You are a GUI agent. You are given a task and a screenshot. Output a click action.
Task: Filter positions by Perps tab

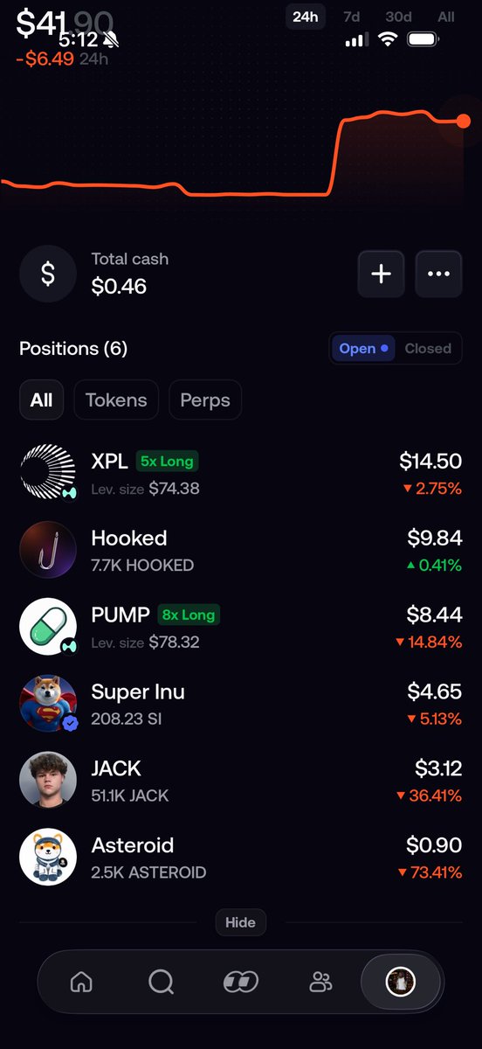point(205,400)
